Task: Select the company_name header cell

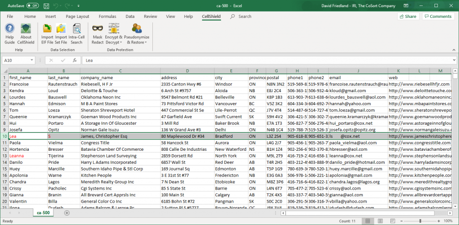Action: [120, 78]
